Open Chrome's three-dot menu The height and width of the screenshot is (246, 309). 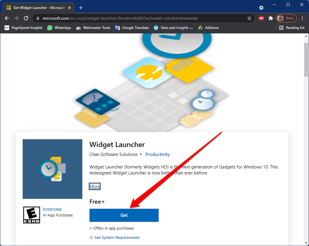[x=302, y=18]
